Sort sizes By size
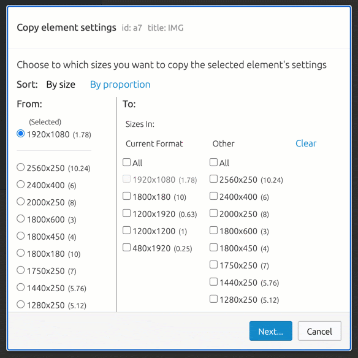The image size is (358, 358). (x=61, y=85)
